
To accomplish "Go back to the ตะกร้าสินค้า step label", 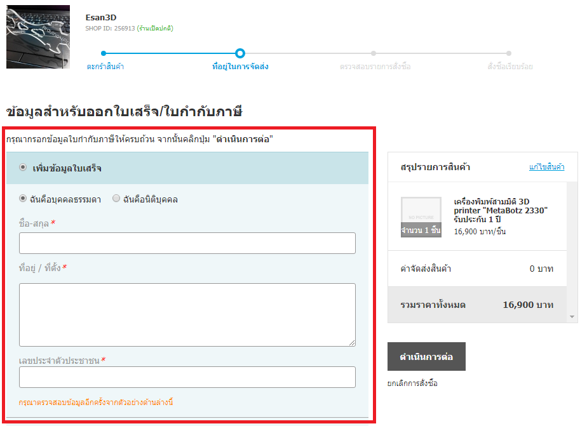I will [105, 67].
